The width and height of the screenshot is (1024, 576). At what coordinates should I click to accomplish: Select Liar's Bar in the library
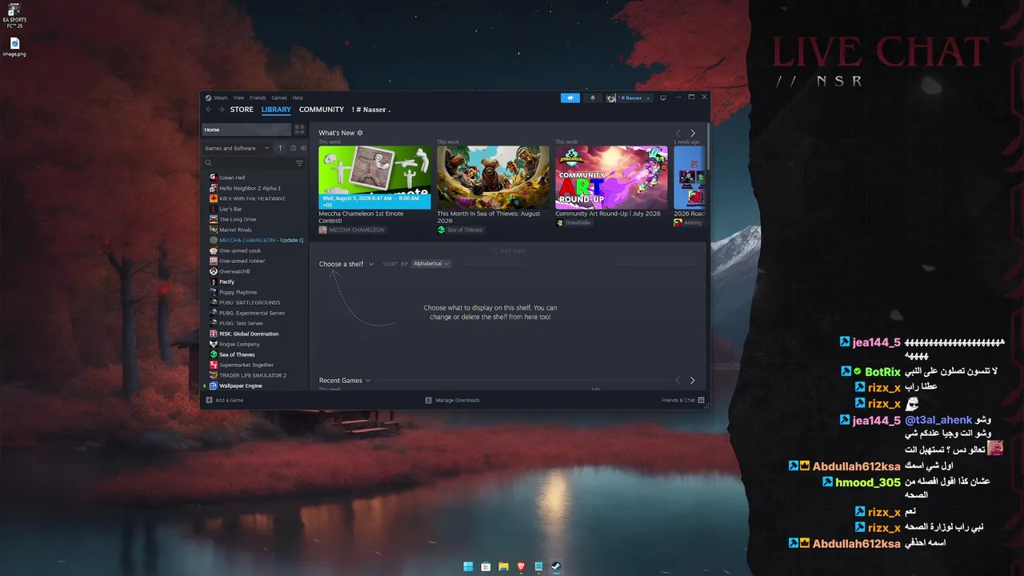[x=230, y=209]
